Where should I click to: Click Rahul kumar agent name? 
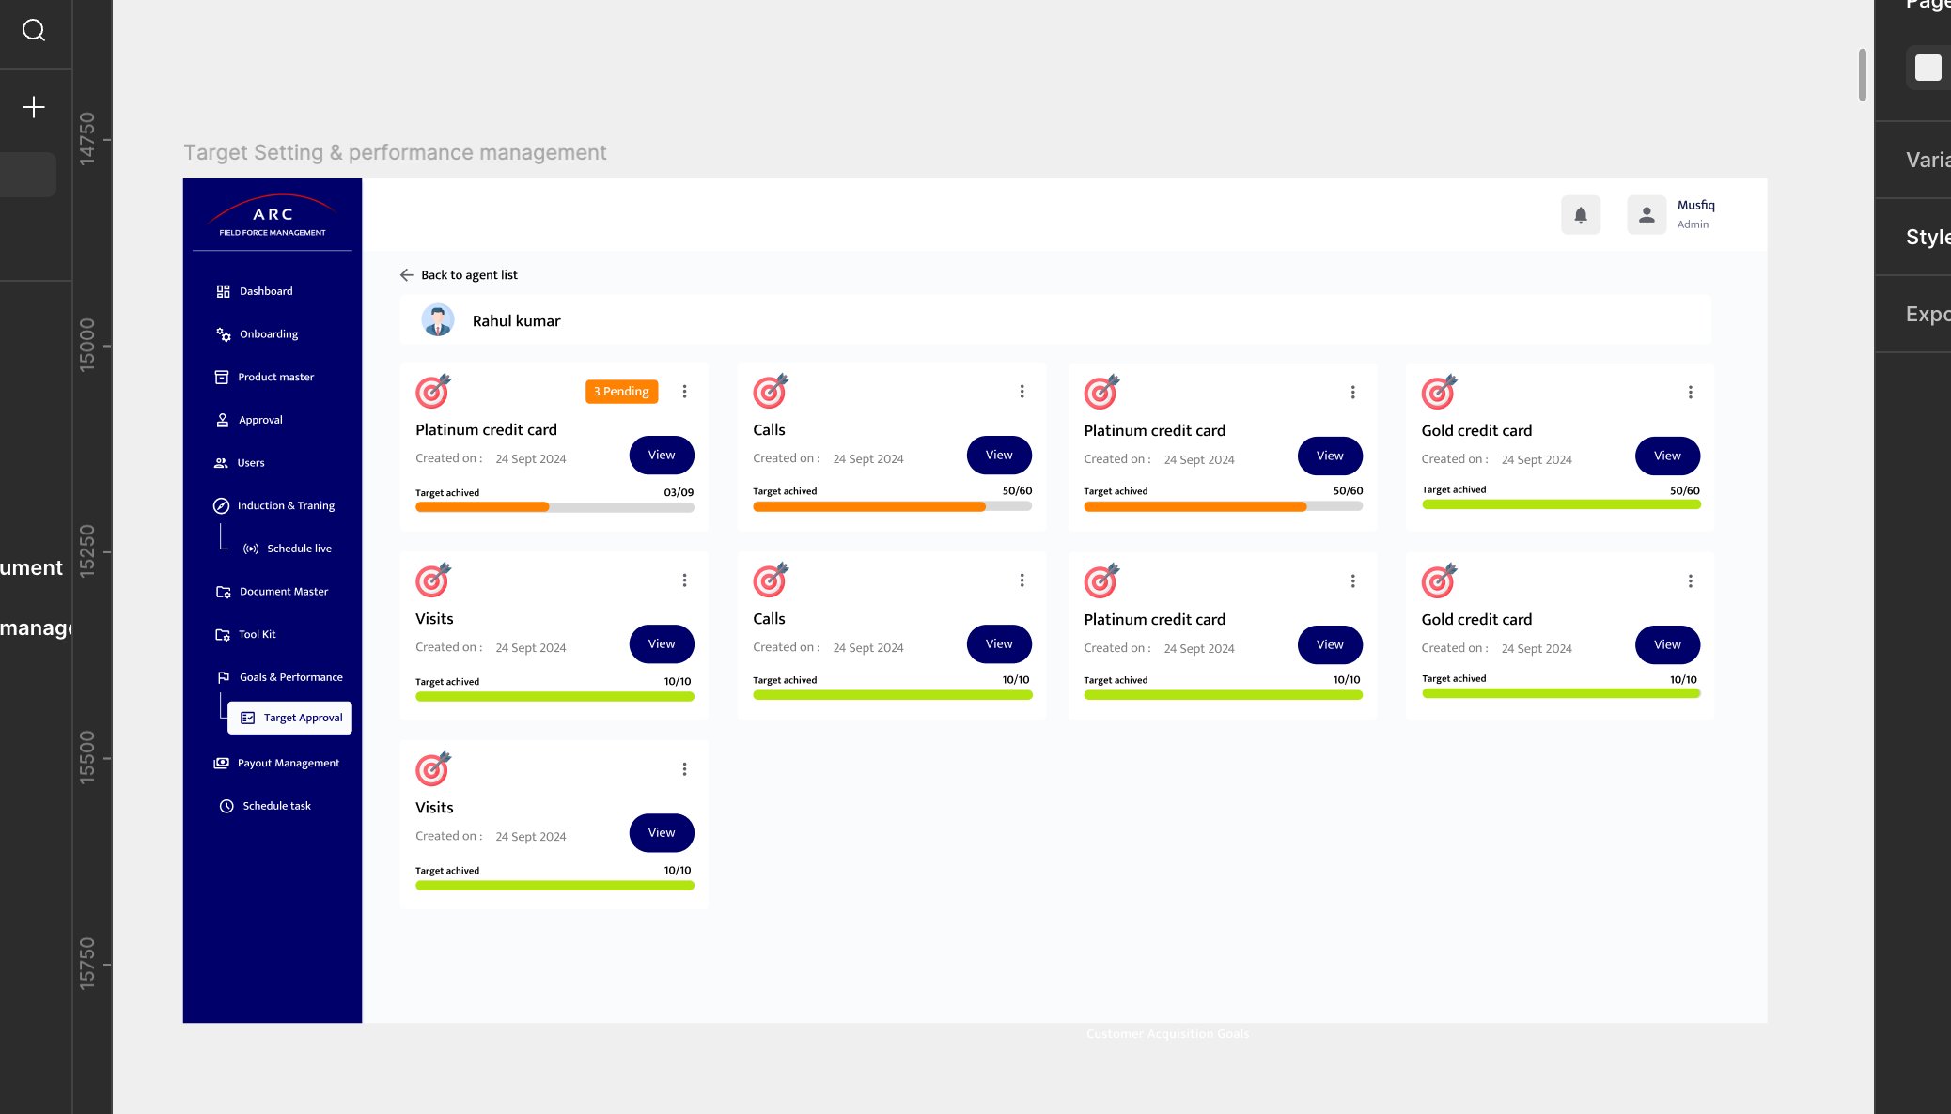click(516, 321)
